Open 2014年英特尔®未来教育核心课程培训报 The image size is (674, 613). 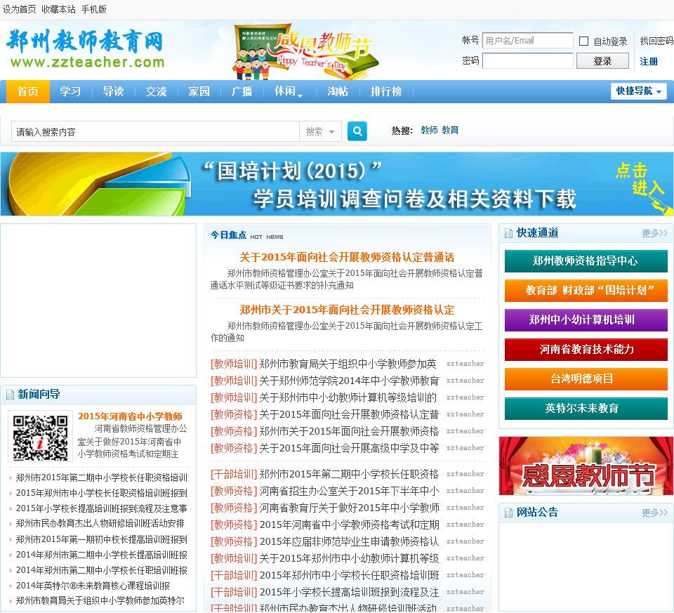pyautogui.click(x=93, y=586)
